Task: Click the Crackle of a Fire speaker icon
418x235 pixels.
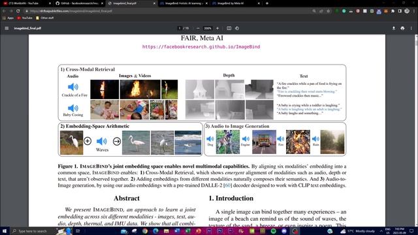Action: pos(73,87)
